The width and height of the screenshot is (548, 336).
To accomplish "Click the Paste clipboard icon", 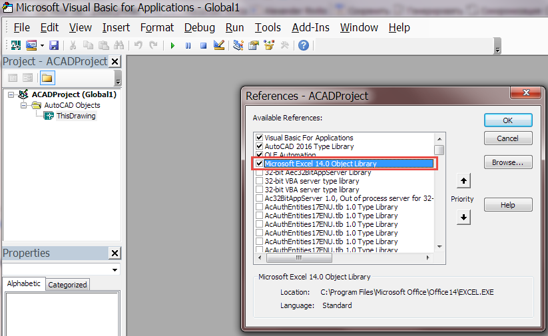I will (x=103, y=45).
